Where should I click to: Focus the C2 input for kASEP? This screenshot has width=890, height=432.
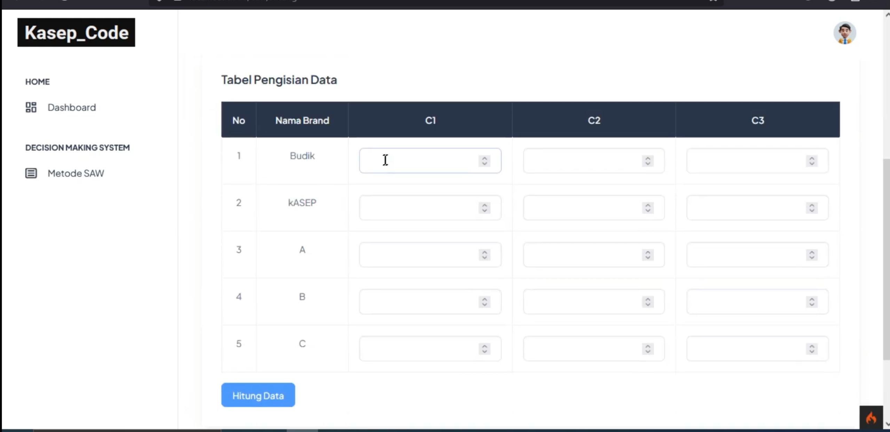click(594, 207)
